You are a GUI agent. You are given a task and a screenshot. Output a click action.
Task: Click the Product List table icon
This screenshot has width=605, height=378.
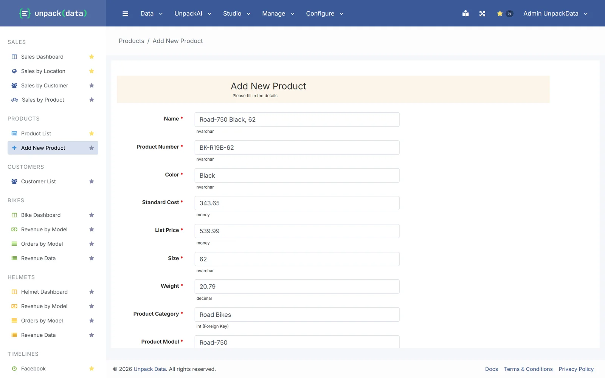[x=14, y=133]
